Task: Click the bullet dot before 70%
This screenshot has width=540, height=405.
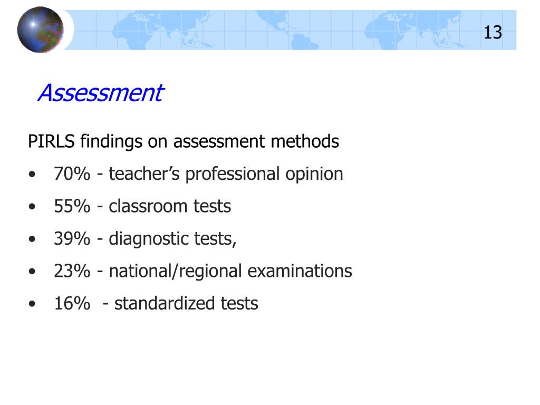Action: click(32, 174)
